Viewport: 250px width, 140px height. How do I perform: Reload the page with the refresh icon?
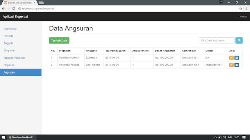tap(14, 9)
